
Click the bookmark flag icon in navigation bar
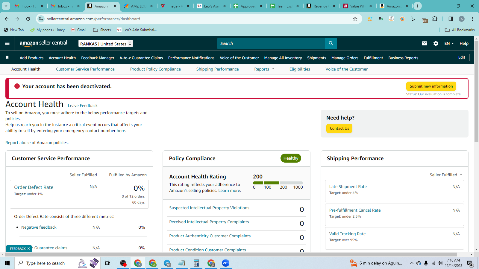(7, 57)
